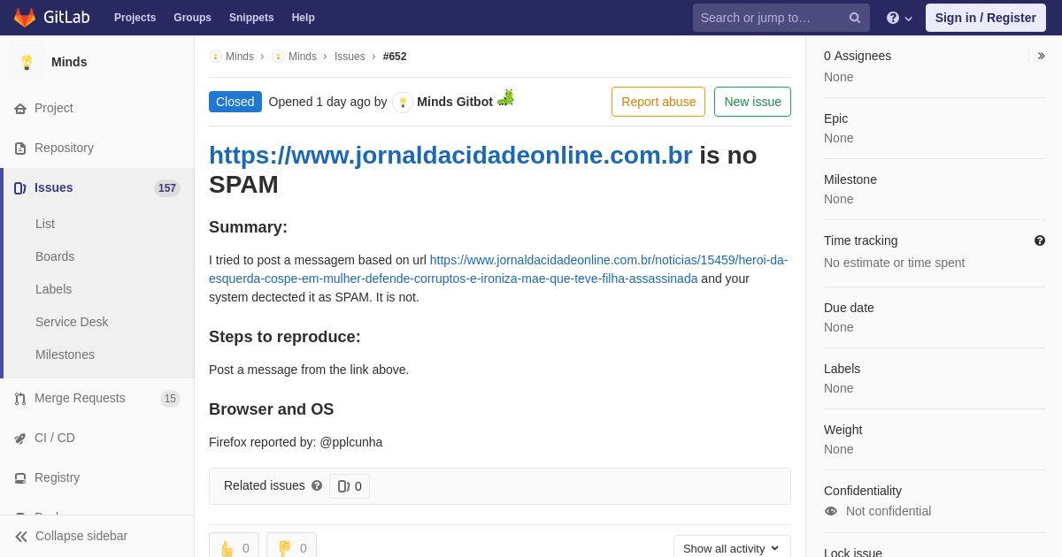Click the #652 breadcrumb
The width and height of the screenshot is (1062, 557).
pyautogui.click(x=395, y=57)
